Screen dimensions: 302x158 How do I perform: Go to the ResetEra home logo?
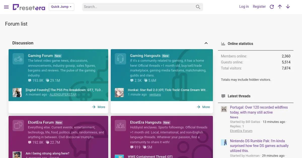[x=29, y=7]
